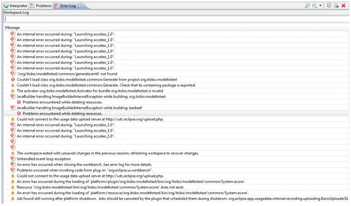Select 'Couldn't load class ... from project org.itobo.modeltotext' text
Image resolution: width=351 pixels, height=206 pixels.
tap(97, 79)
